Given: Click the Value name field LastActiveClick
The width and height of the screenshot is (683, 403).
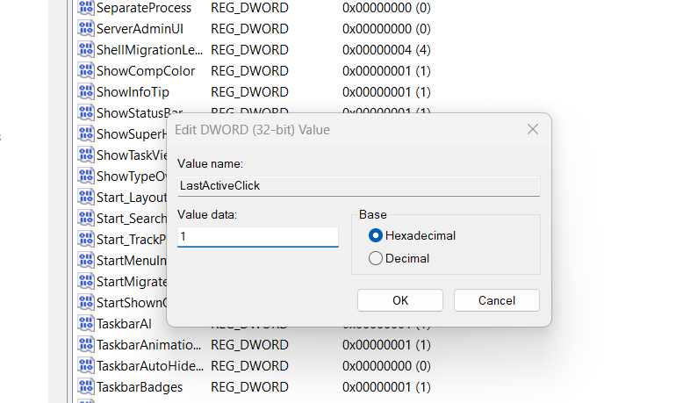Looking at the screenshot, I should 358,186.
